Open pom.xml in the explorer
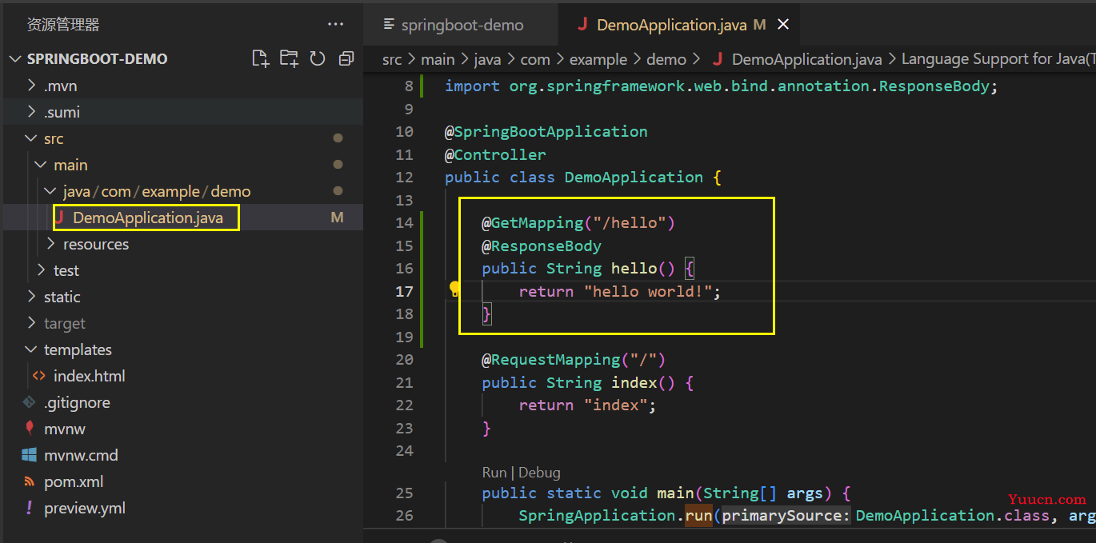1096x543 pixels. [x=74, y=481]
